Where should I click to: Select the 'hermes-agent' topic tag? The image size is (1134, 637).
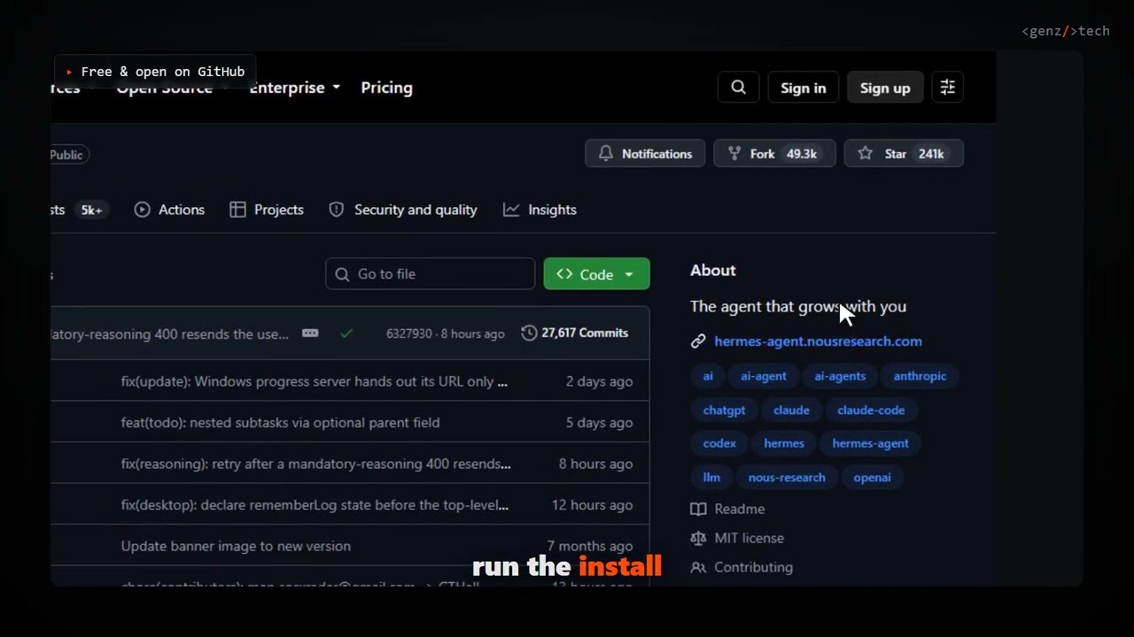[870, 443]
